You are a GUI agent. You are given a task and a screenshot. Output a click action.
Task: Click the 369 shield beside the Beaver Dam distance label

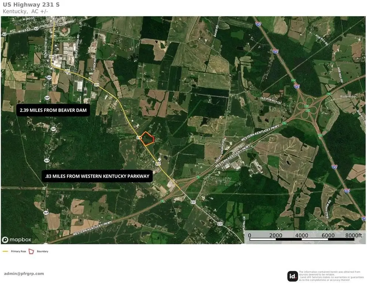pyautogui.click(x=47, y=98)
